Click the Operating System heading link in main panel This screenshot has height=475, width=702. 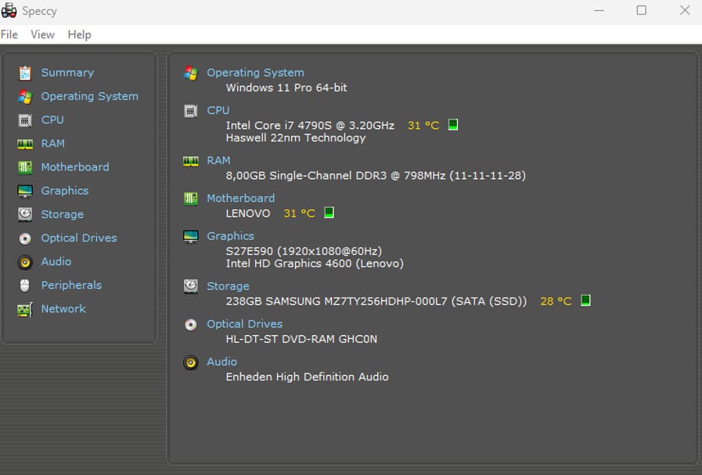255,73
